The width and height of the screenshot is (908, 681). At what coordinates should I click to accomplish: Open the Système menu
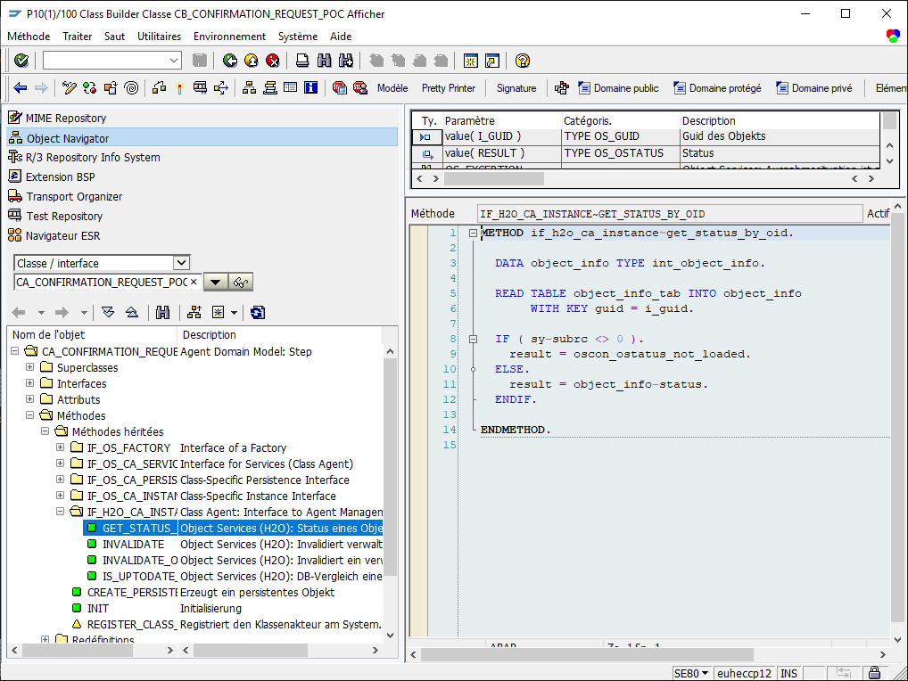(298, 37)
